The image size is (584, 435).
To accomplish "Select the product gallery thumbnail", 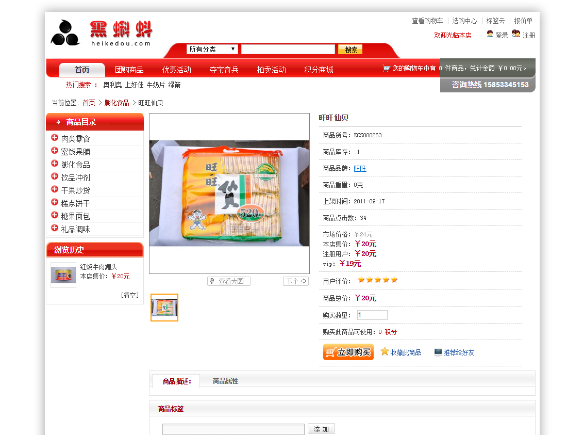I will point(164,308).
